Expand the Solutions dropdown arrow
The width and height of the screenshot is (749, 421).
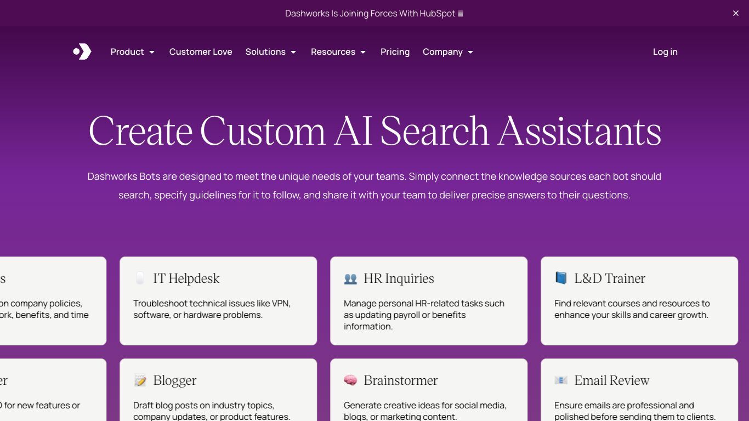click(293, 52)
